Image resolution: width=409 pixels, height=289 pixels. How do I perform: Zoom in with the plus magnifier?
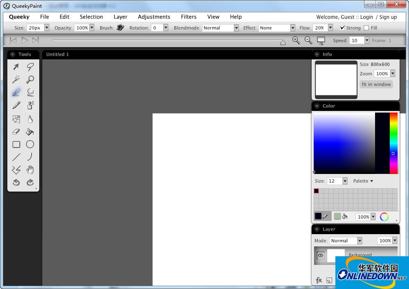[x=296, y=40]
